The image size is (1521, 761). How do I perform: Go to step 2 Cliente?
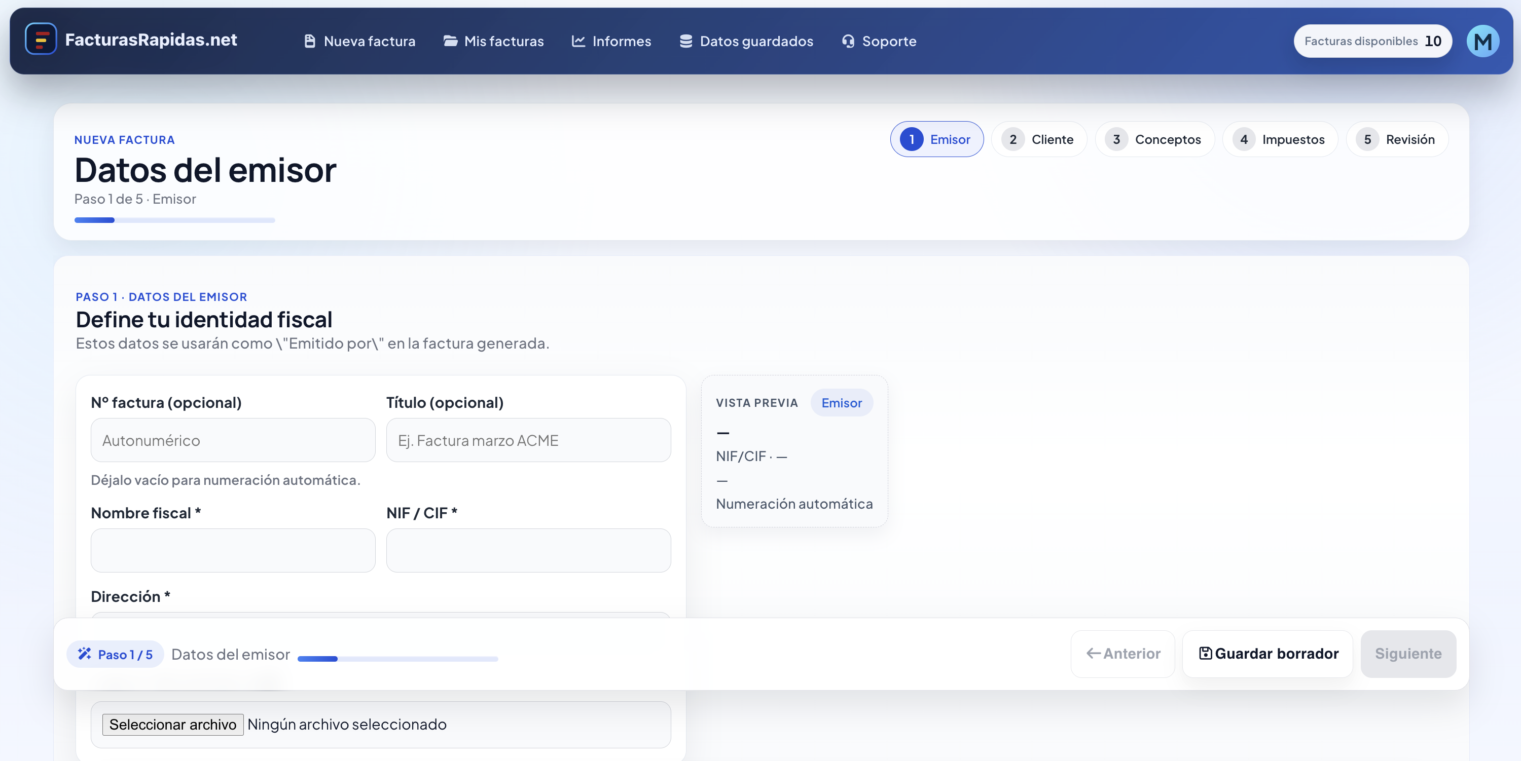(1039, 139)
